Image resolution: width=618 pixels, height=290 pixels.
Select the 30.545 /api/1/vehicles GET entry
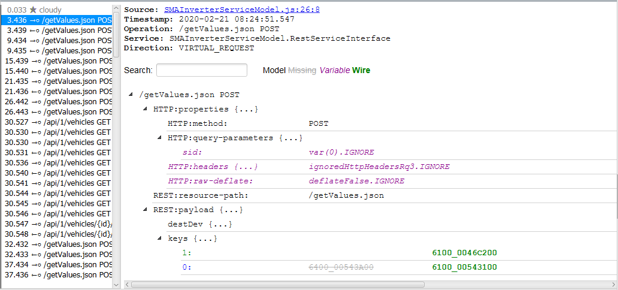[57, 204]
